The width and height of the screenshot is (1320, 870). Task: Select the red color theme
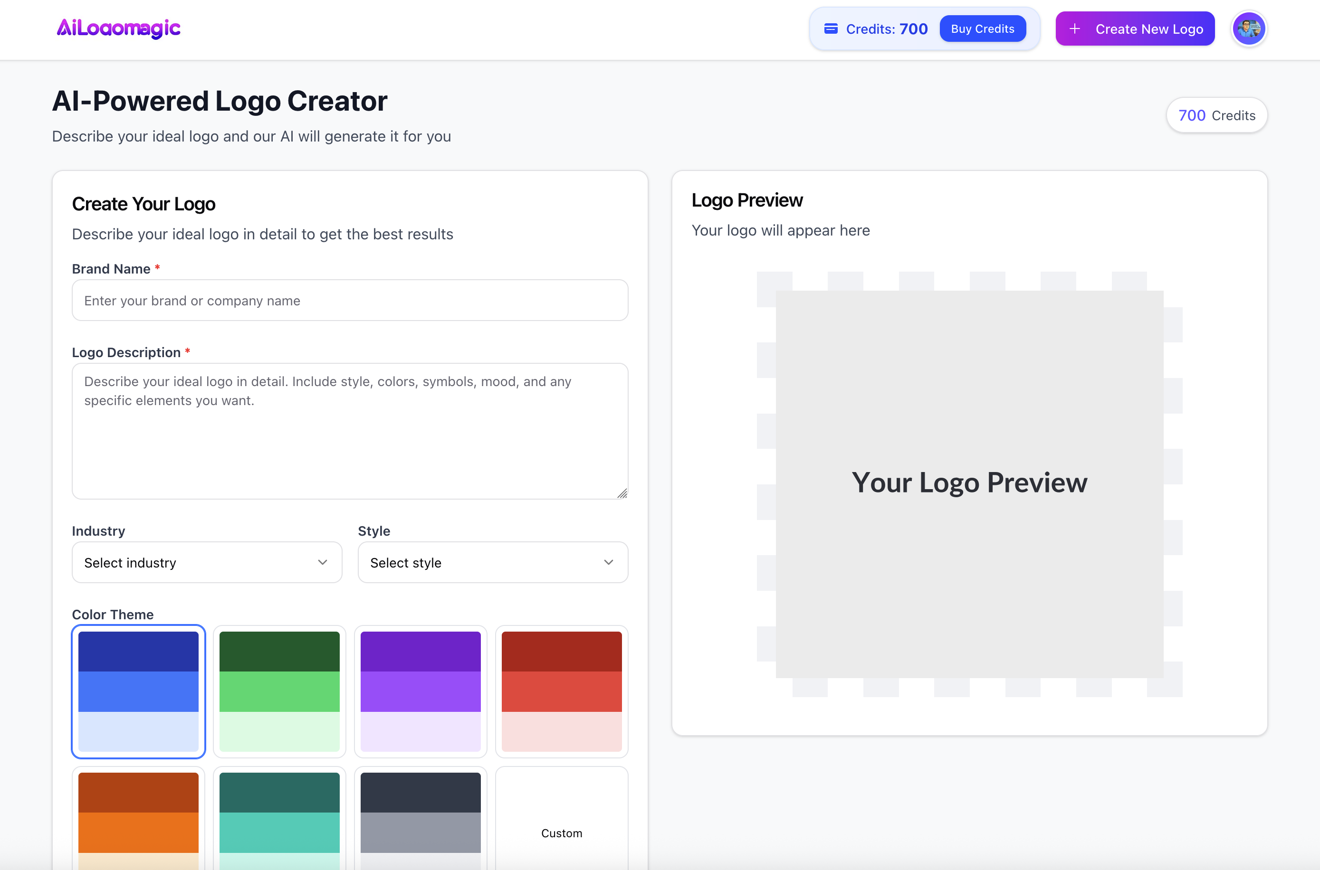click(x=561, y=691)
